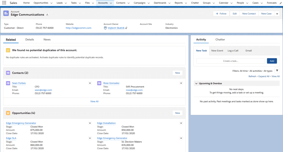Collapse the Upcoming & Overdue section
The width and height of the screenshot is (283, 152).
[196, 83]
